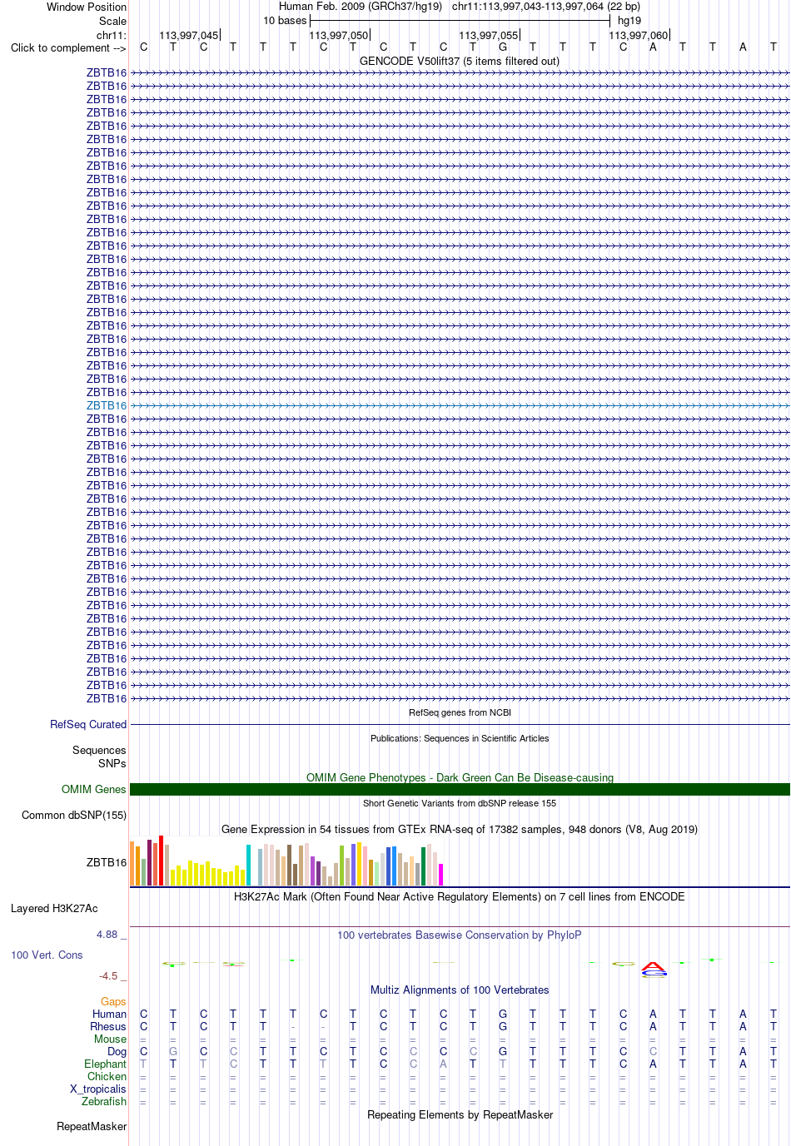Select the Elephant alignment row label
This screenshot has width=791, height=1146.
click(105, 1064)
